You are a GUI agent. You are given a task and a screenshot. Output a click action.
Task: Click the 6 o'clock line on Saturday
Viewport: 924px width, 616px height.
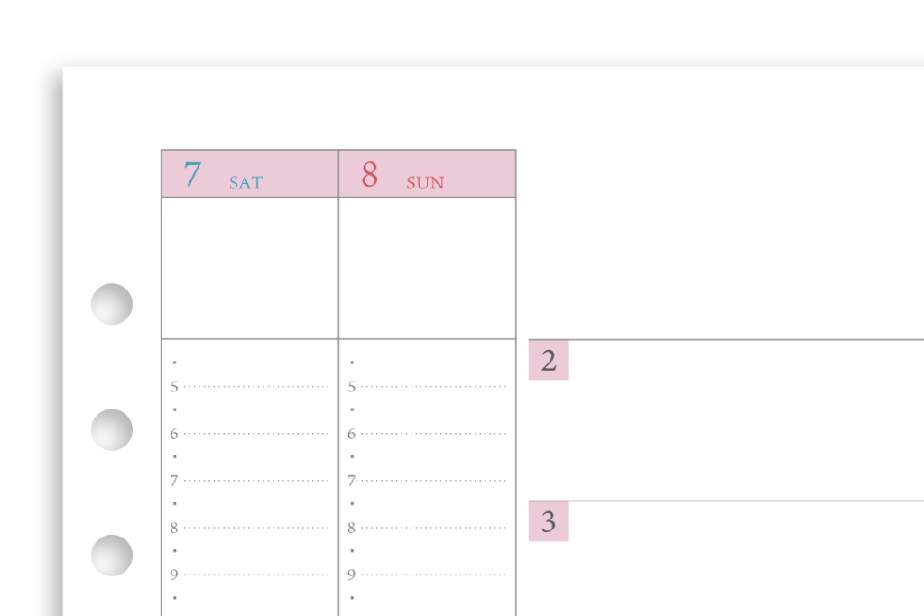click(x=250, y=434)
